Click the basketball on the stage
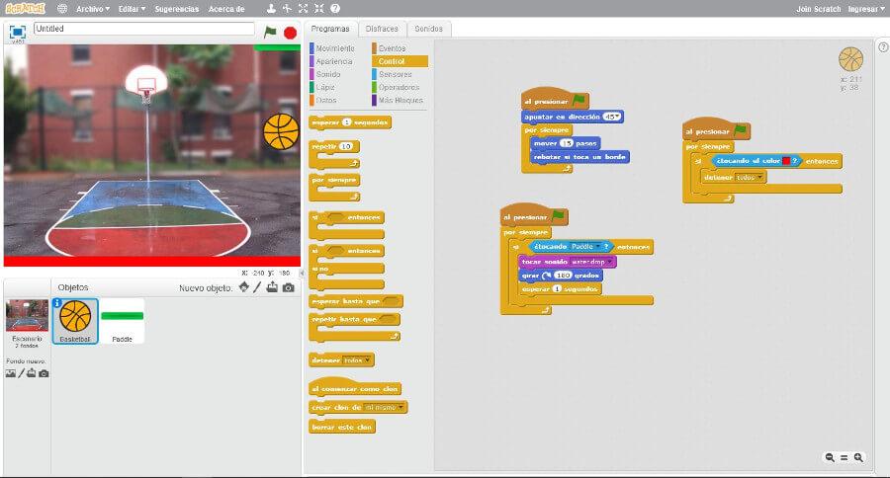 click(x=281, y=131)
